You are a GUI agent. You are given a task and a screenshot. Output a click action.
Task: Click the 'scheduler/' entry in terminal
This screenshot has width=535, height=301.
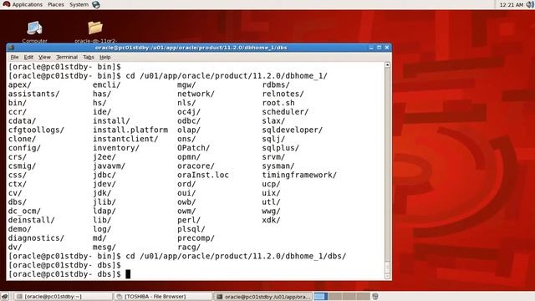(x=286, y=112)
